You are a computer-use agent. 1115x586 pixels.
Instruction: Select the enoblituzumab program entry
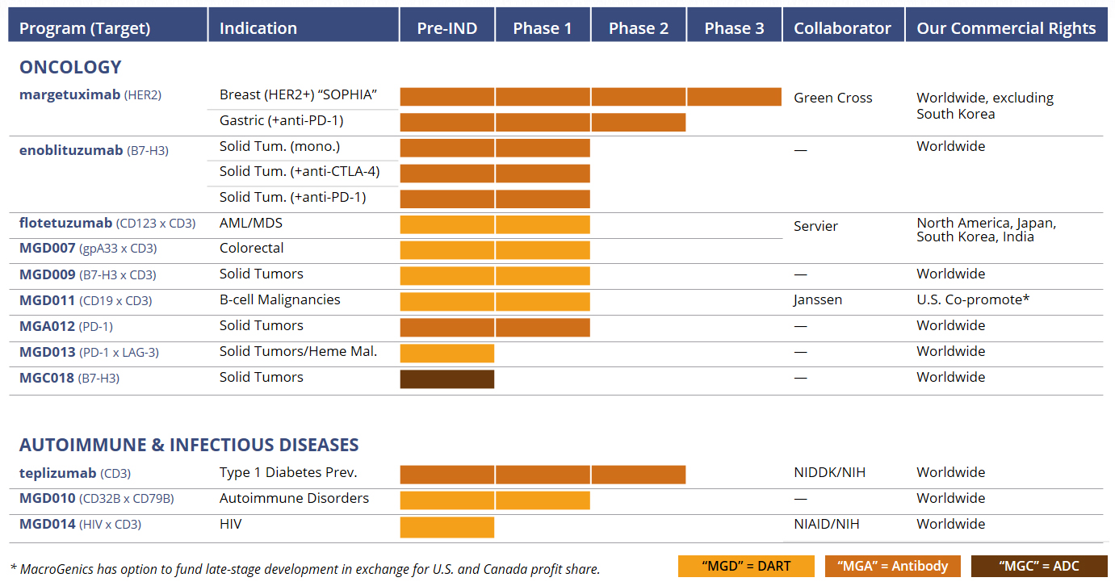coord(71,150)
